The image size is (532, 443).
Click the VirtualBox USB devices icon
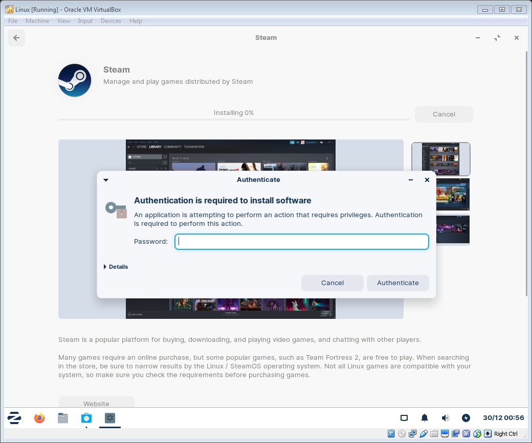pos(424,433)
